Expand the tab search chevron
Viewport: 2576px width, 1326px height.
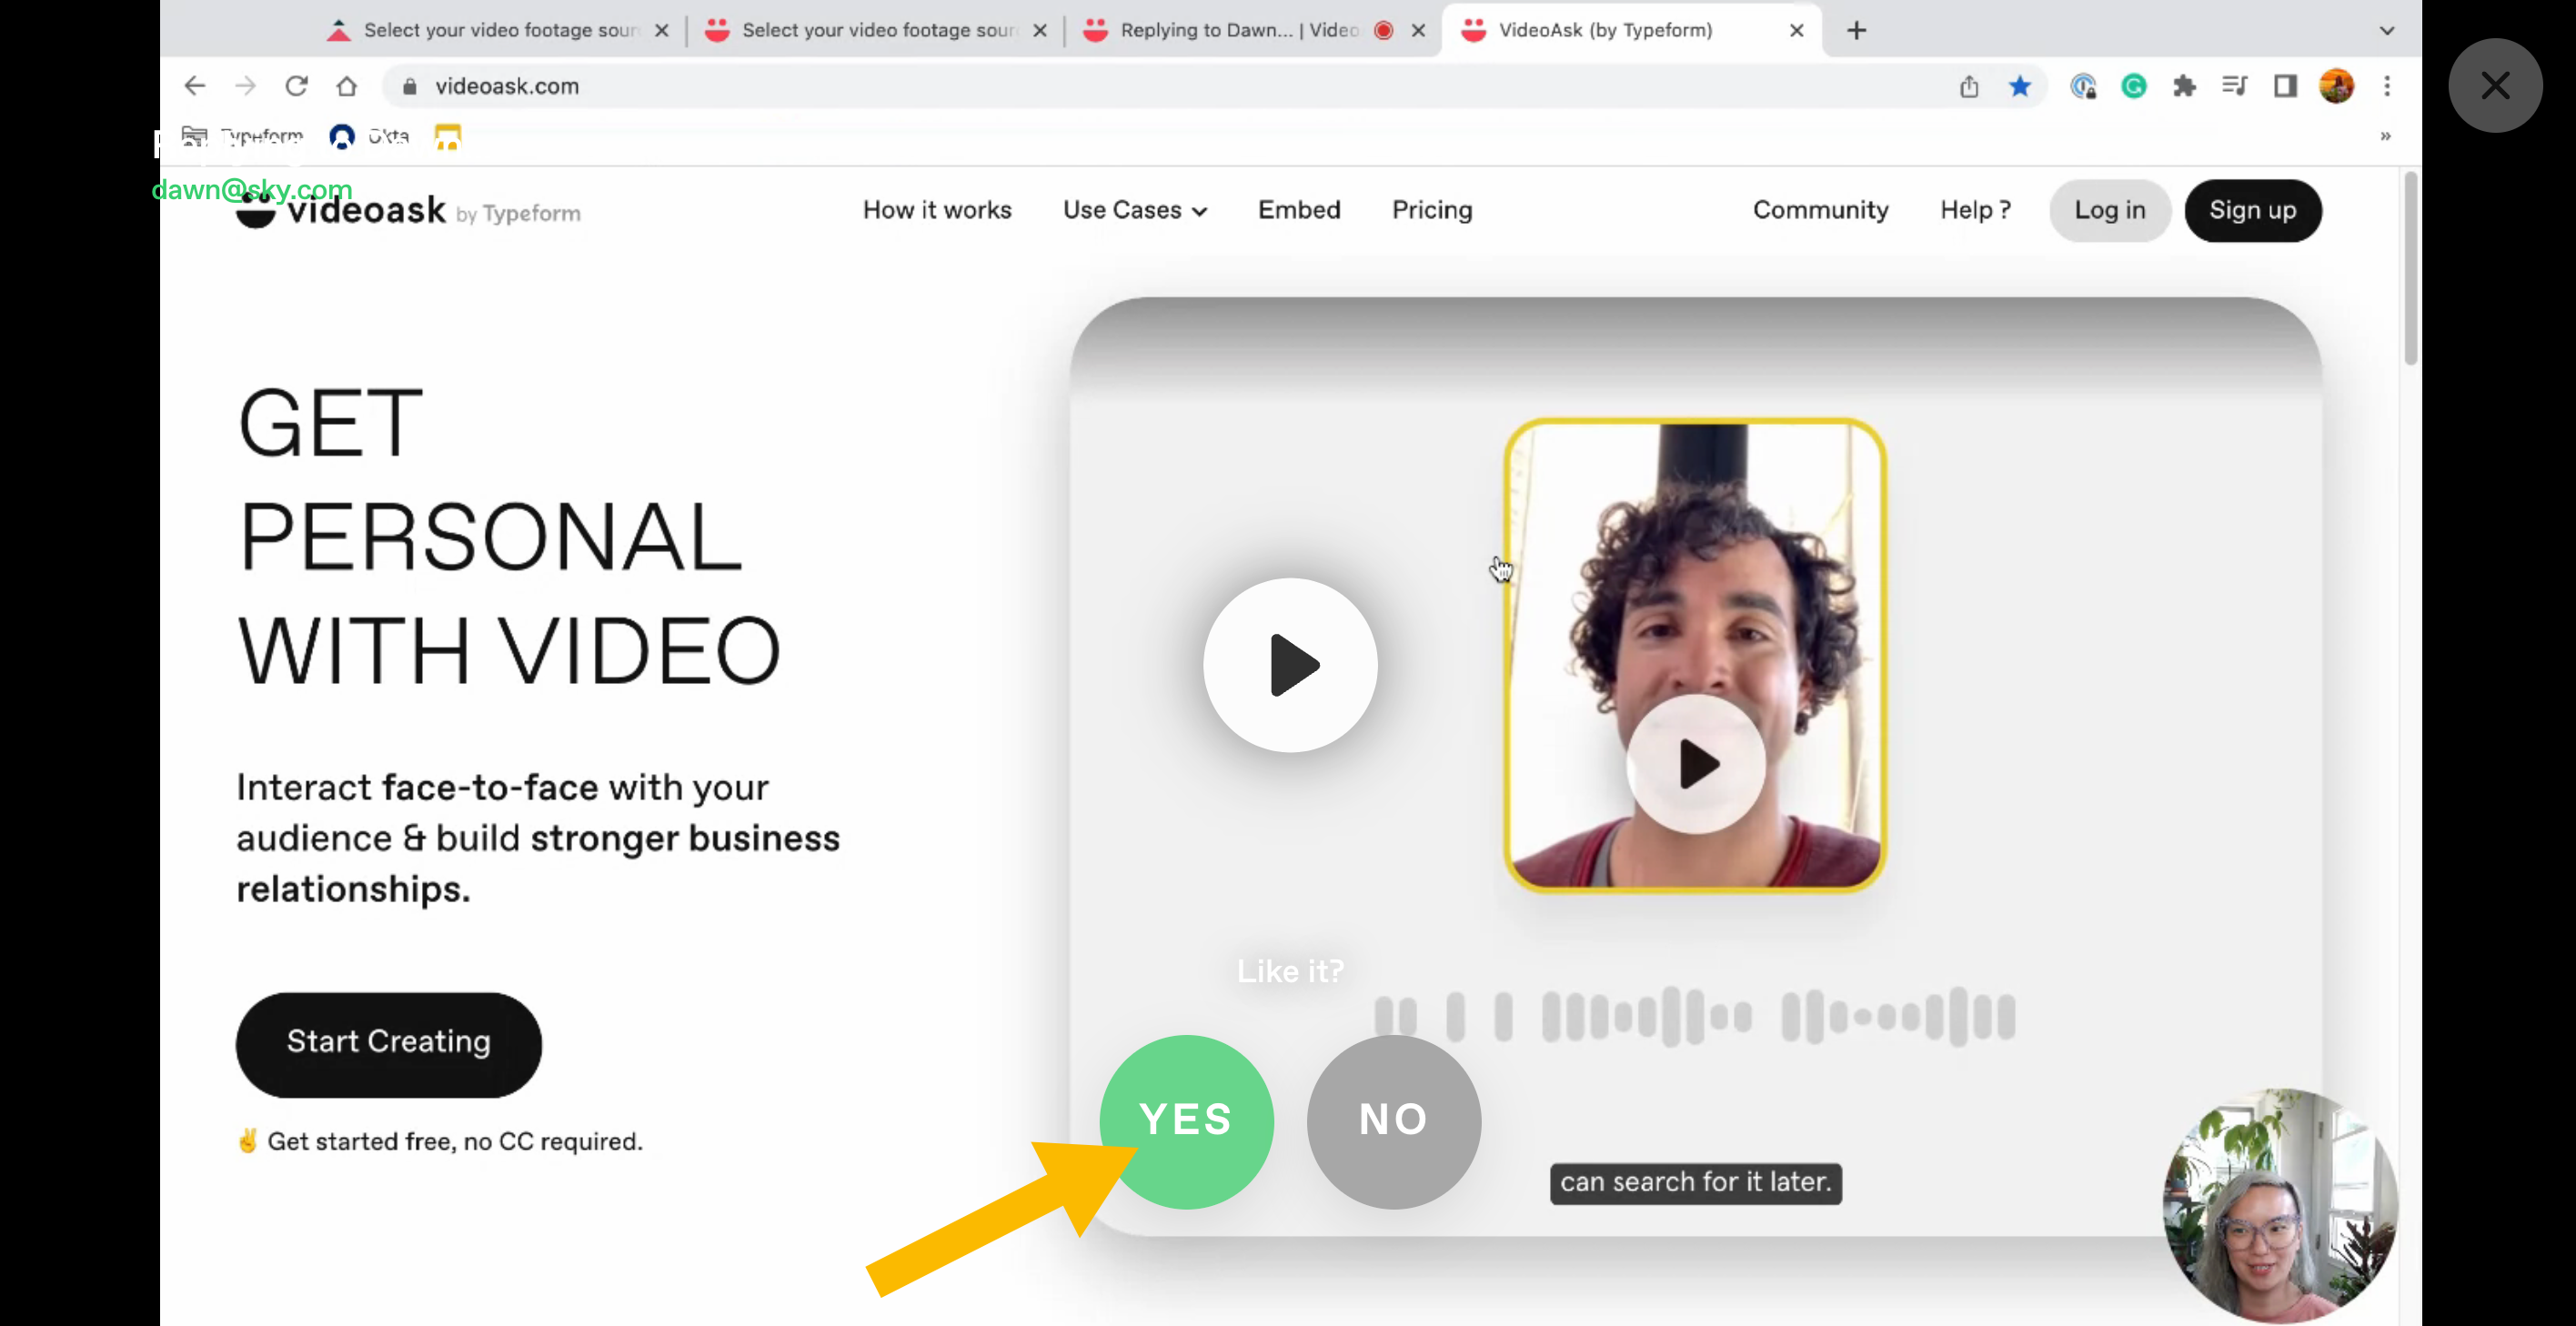(2387, 30)
